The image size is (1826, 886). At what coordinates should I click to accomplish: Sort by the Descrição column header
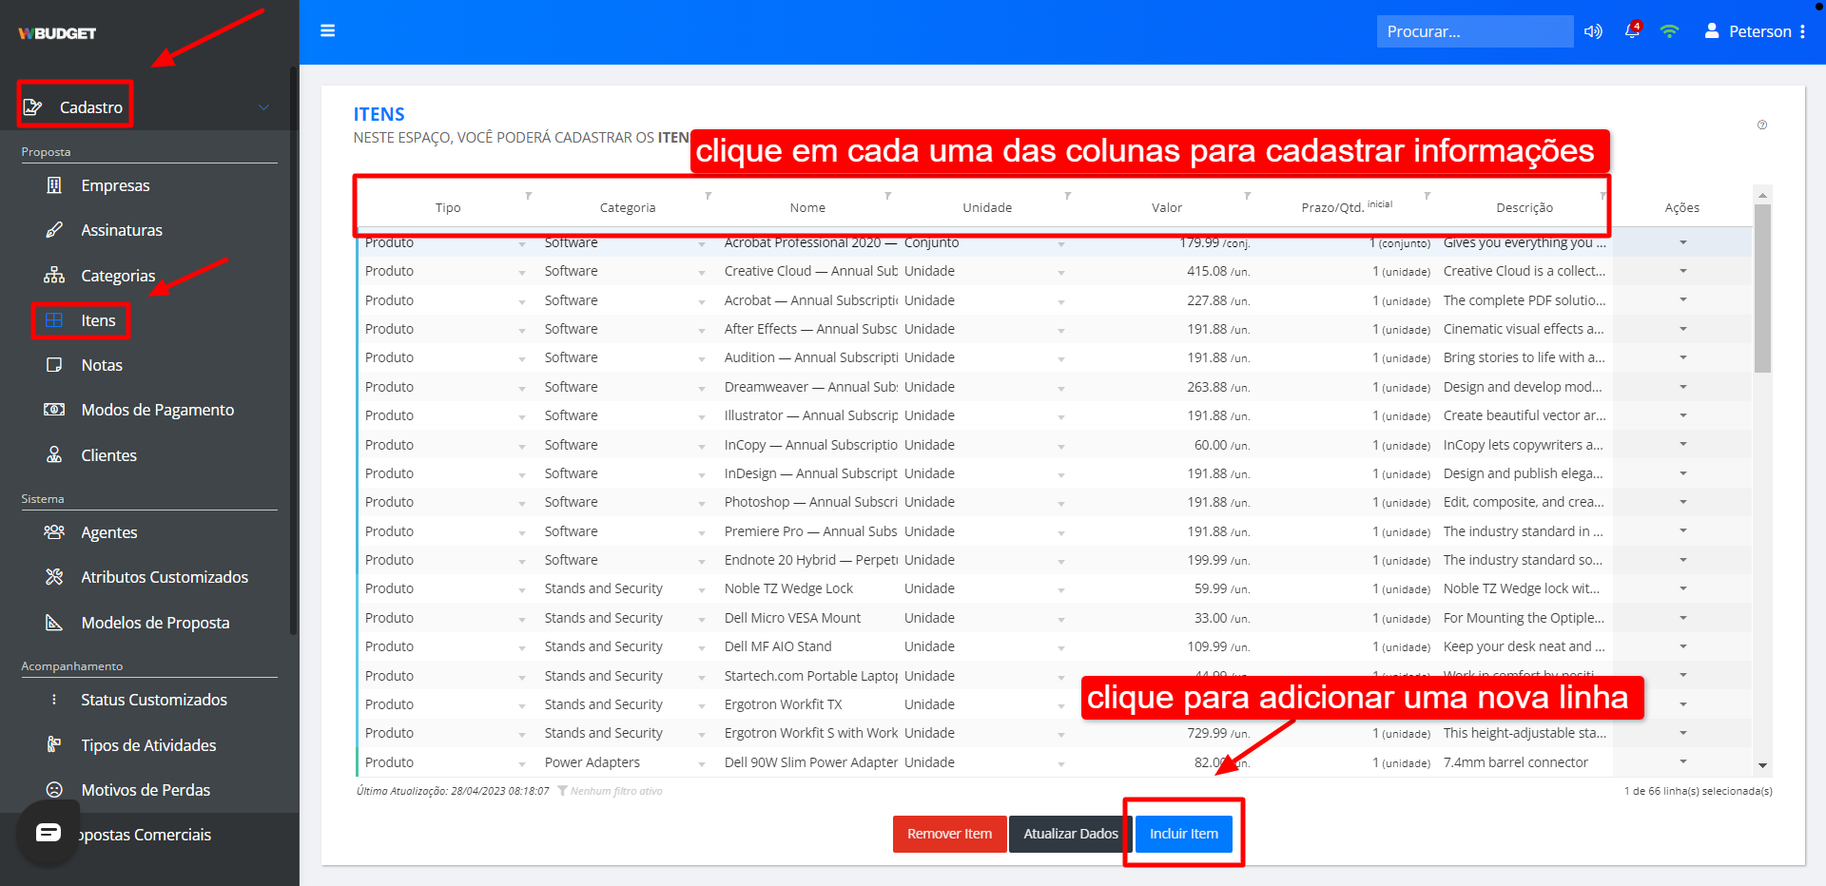point(1524,208)
